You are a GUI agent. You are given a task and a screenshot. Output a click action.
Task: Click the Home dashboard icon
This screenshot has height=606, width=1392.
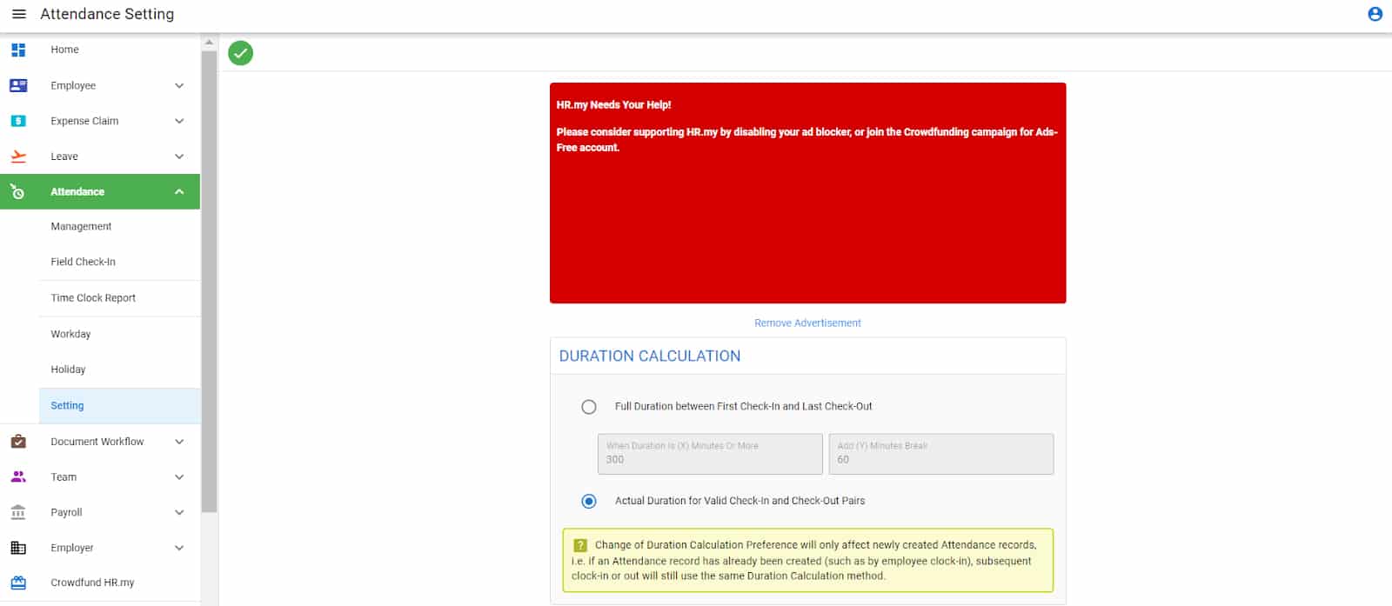pyautogui.click(x=18, y=50)
